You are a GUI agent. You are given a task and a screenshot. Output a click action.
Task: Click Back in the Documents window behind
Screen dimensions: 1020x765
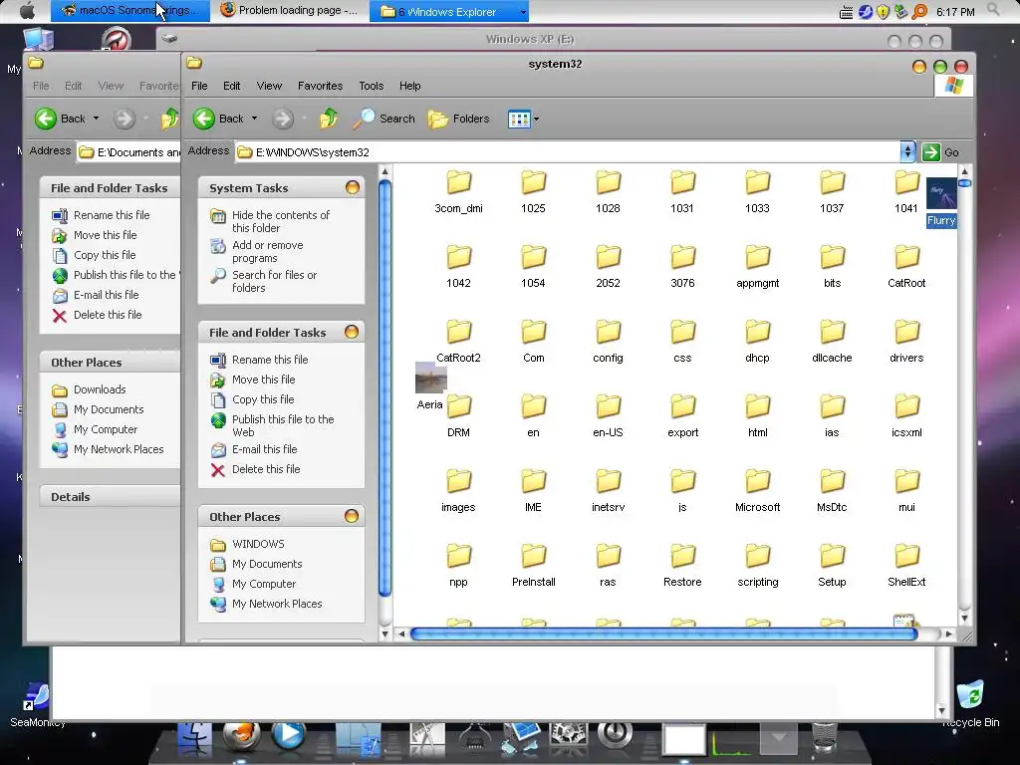(61, 119)
